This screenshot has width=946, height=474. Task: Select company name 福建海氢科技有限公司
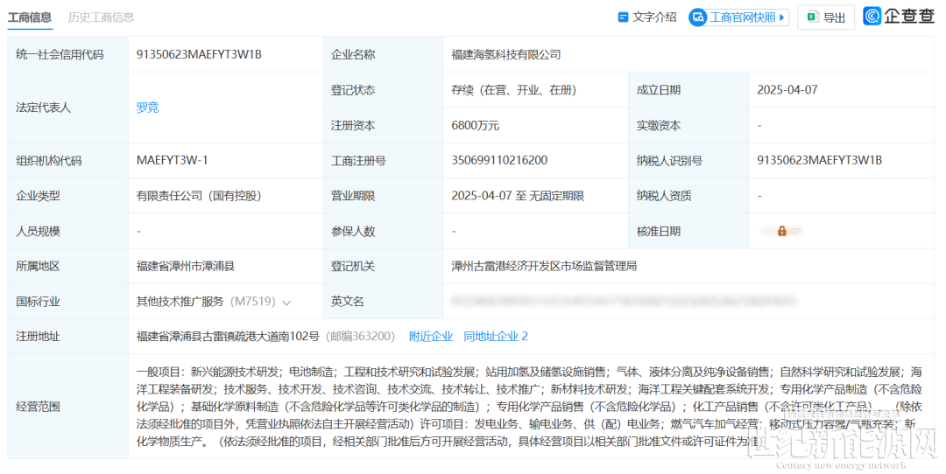click(x=506, y=54)
